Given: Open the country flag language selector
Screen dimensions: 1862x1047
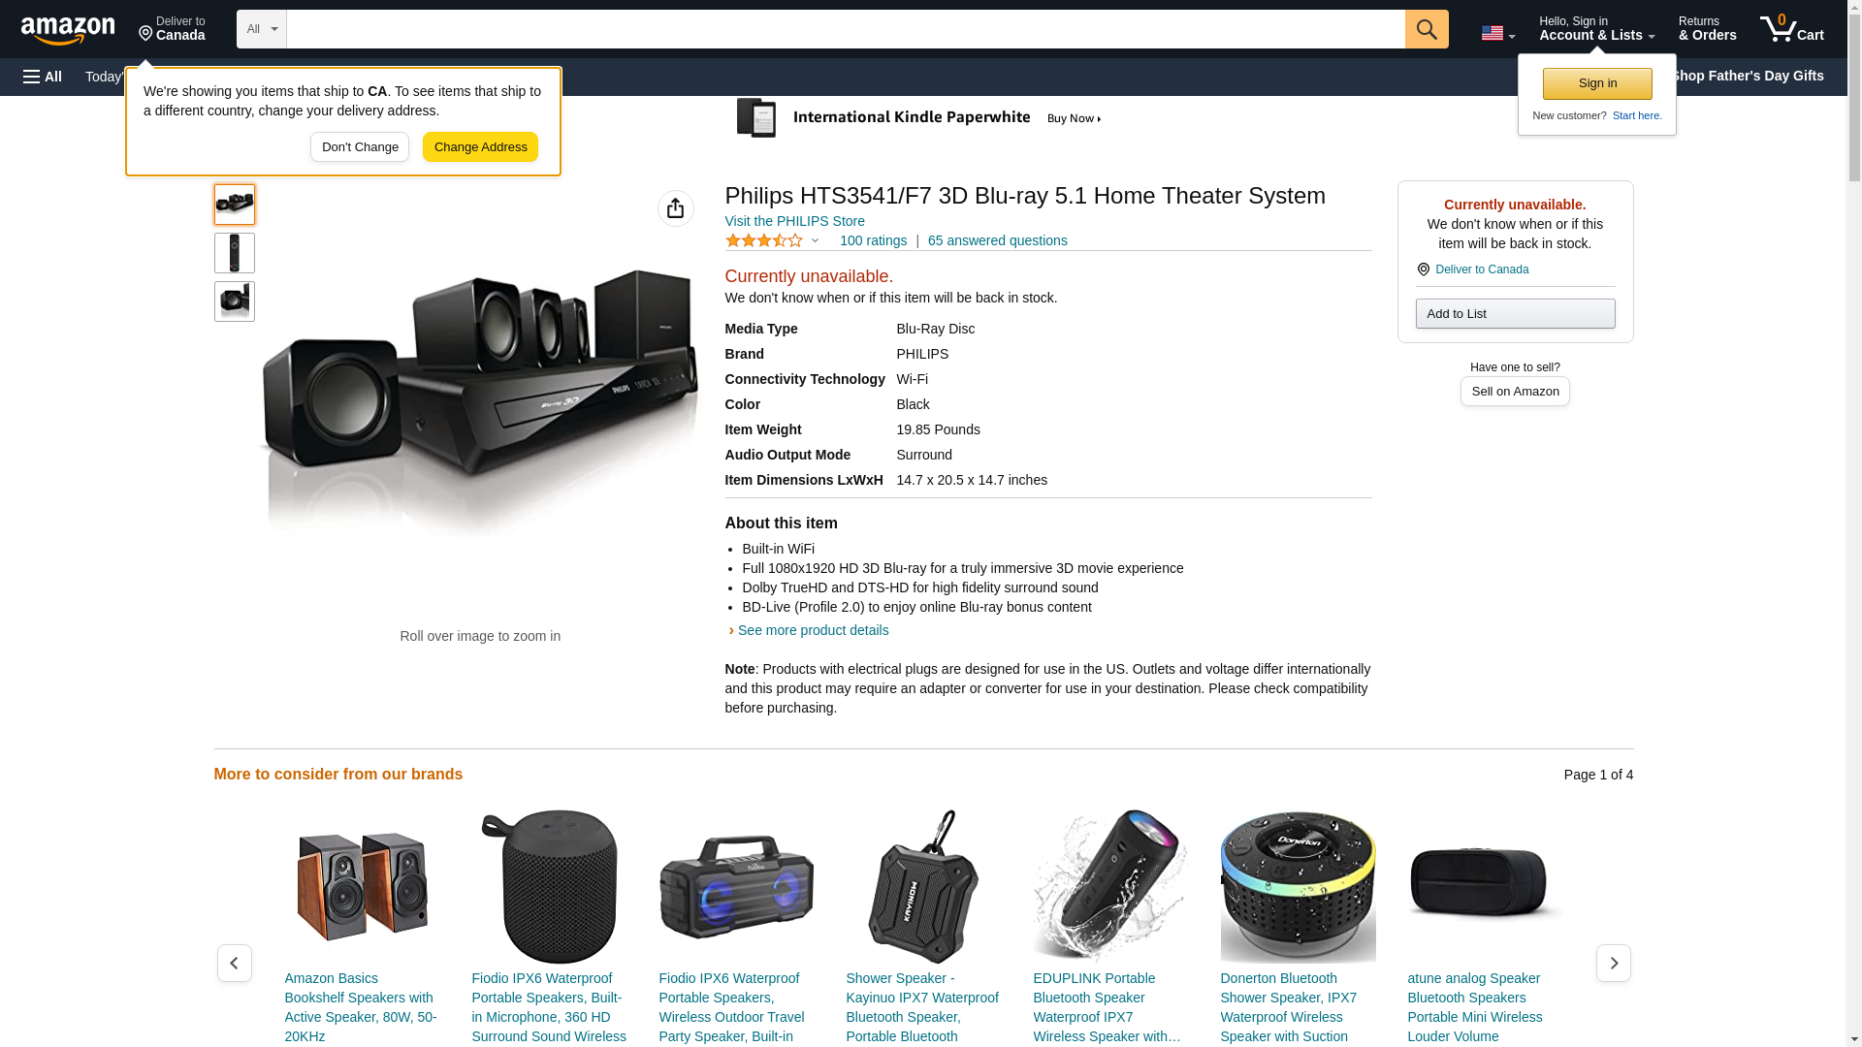Looking at the screenshot, I should pos(1497,33).
